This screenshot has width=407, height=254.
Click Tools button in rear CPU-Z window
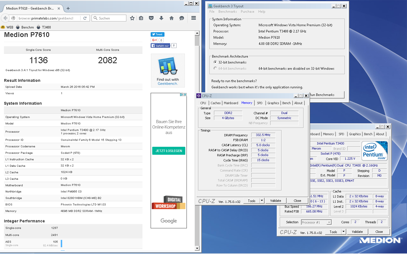[333, 232]
